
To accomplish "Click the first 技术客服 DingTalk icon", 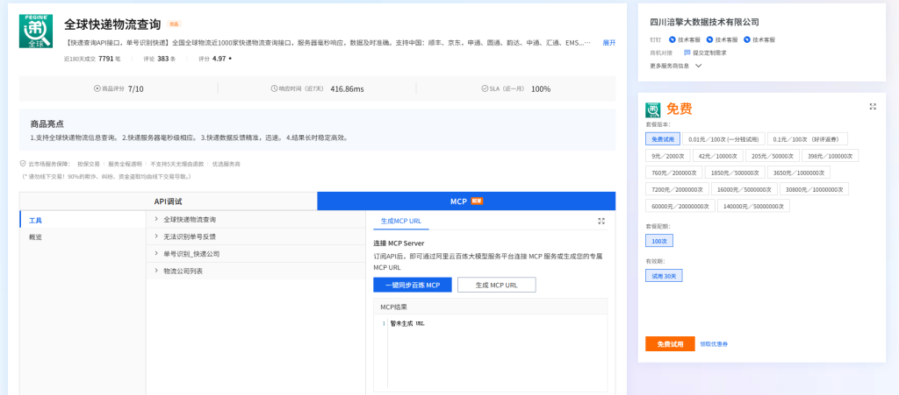I will [x=672, y=40].
